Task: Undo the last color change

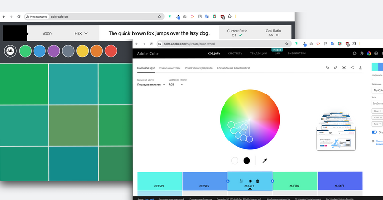Action: pos(327,68)
